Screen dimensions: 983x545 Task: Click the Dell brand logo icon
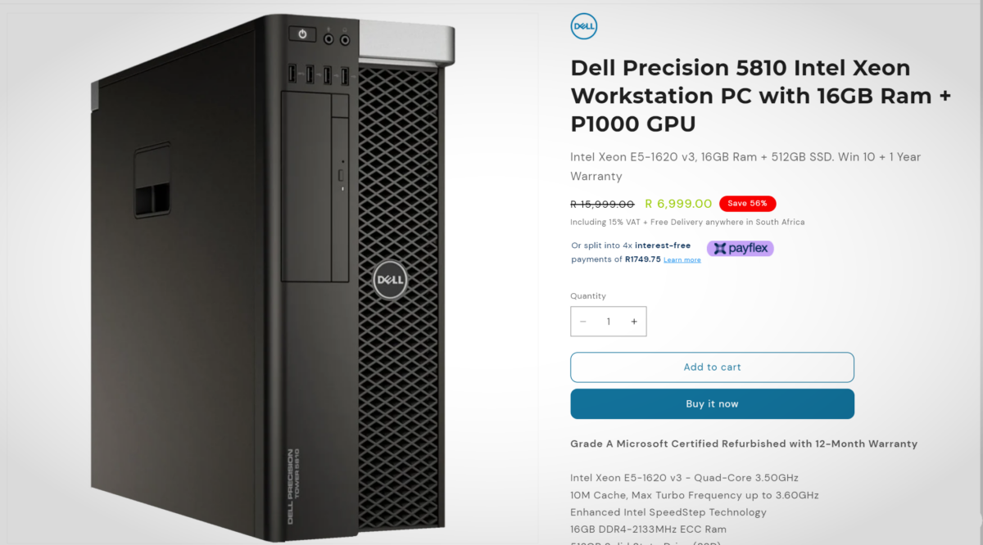(584, 26)
